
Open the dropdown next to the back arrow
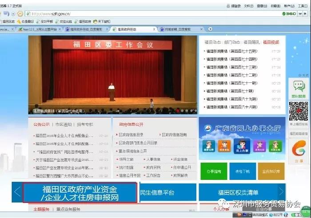(13, 14)
